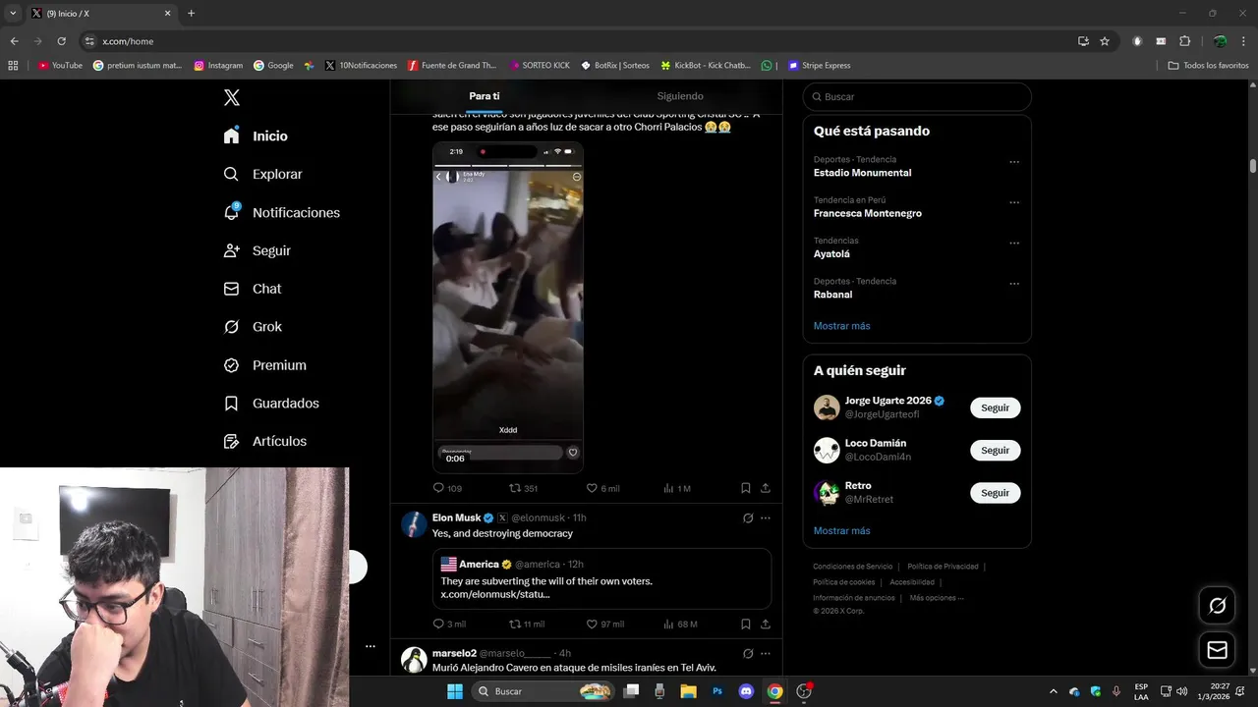
Task: Switch to the Siguiendo tab
Action: 680,96
